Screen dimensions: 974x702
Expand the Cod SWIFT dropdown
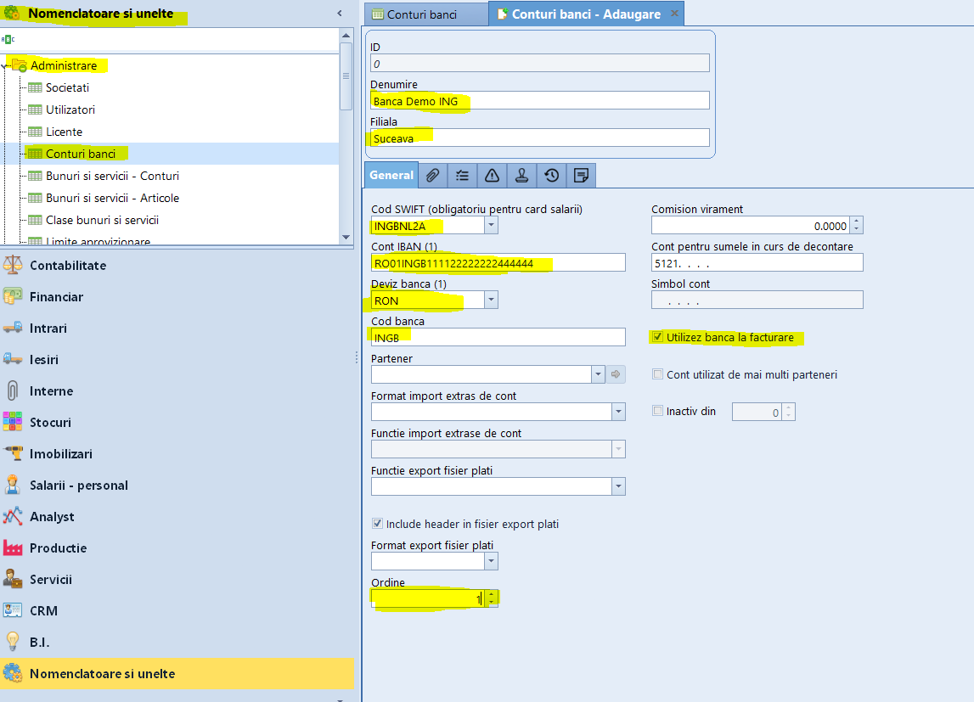tap(492, 225)
